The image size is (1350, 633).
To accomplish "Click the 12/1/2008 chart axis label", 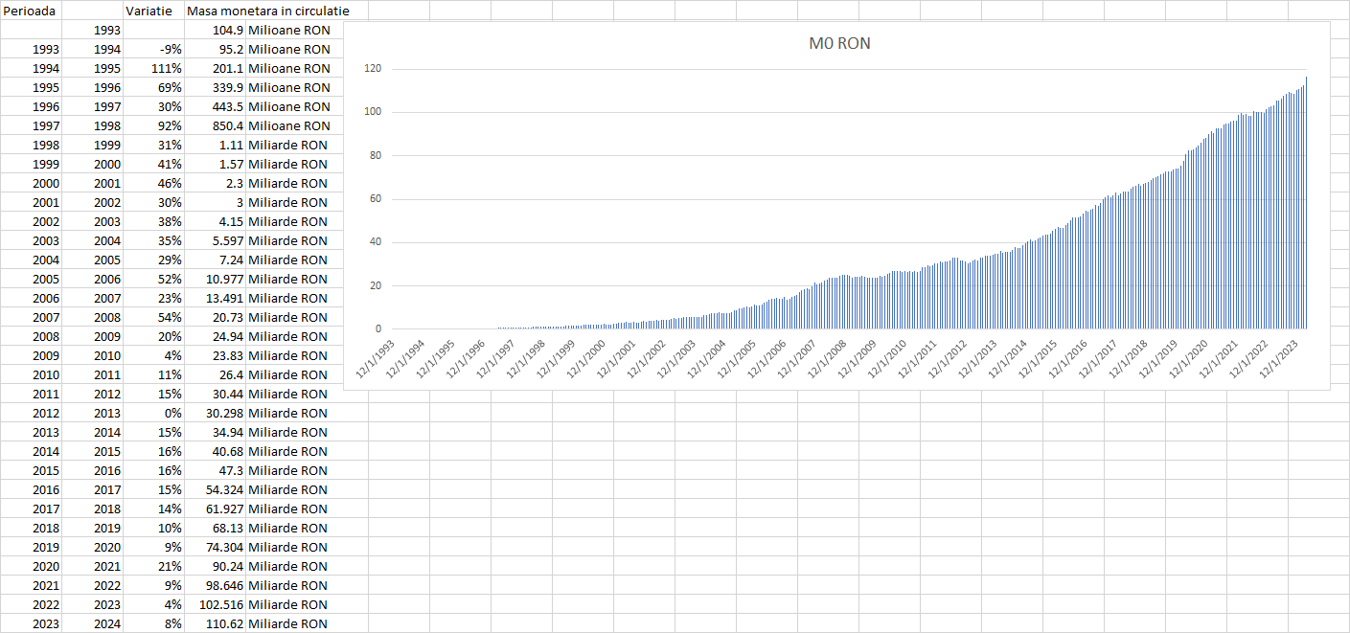I will [826, 360].
